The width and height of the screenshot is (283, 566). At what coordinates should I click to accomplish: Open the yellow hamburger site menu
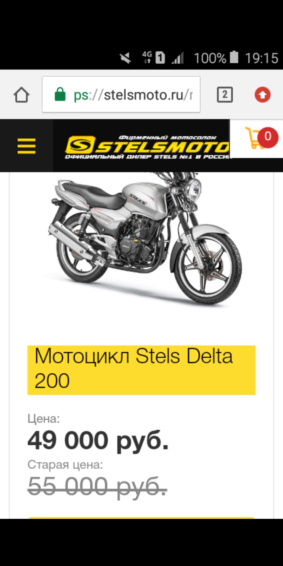[26, 146]
